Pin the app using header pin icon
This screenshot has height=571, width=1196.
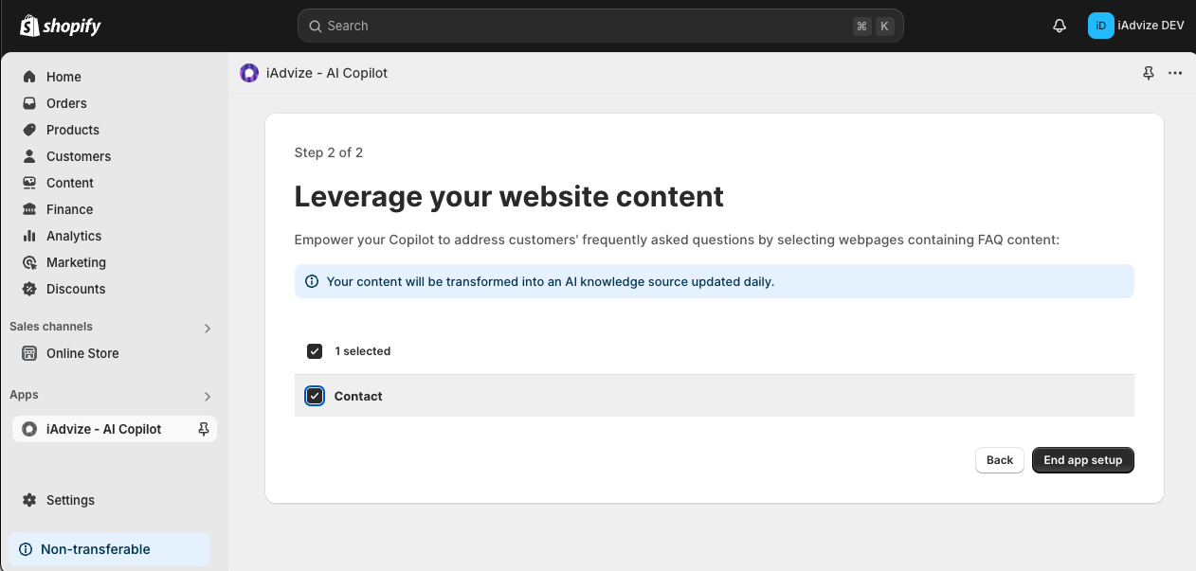tap(1149, 73)
